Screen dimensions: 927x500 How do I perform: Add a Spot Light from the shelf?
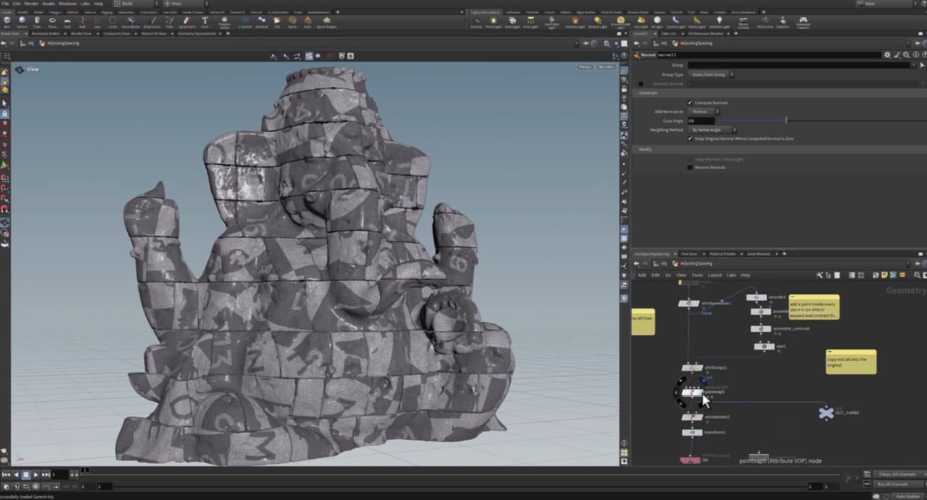click(512, 22)
